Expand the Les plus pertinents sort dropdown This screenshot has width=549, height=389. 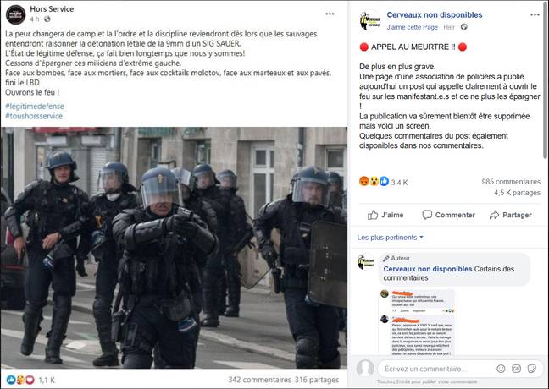click(391, 238)
